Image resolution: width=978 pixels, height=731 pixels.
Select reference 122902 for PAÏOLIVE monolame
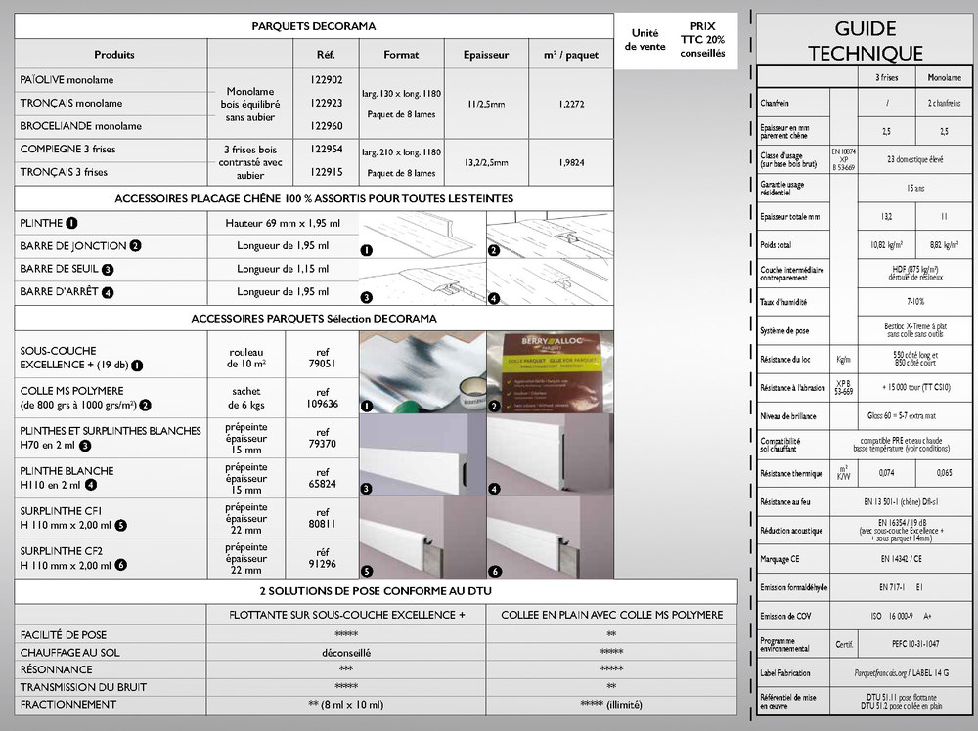[x=326, y=81]
